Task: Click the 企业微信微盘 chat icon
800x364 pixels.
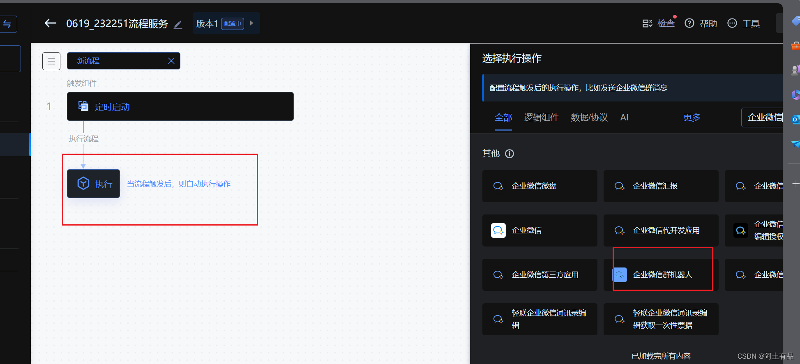Action: coord(498,186)
